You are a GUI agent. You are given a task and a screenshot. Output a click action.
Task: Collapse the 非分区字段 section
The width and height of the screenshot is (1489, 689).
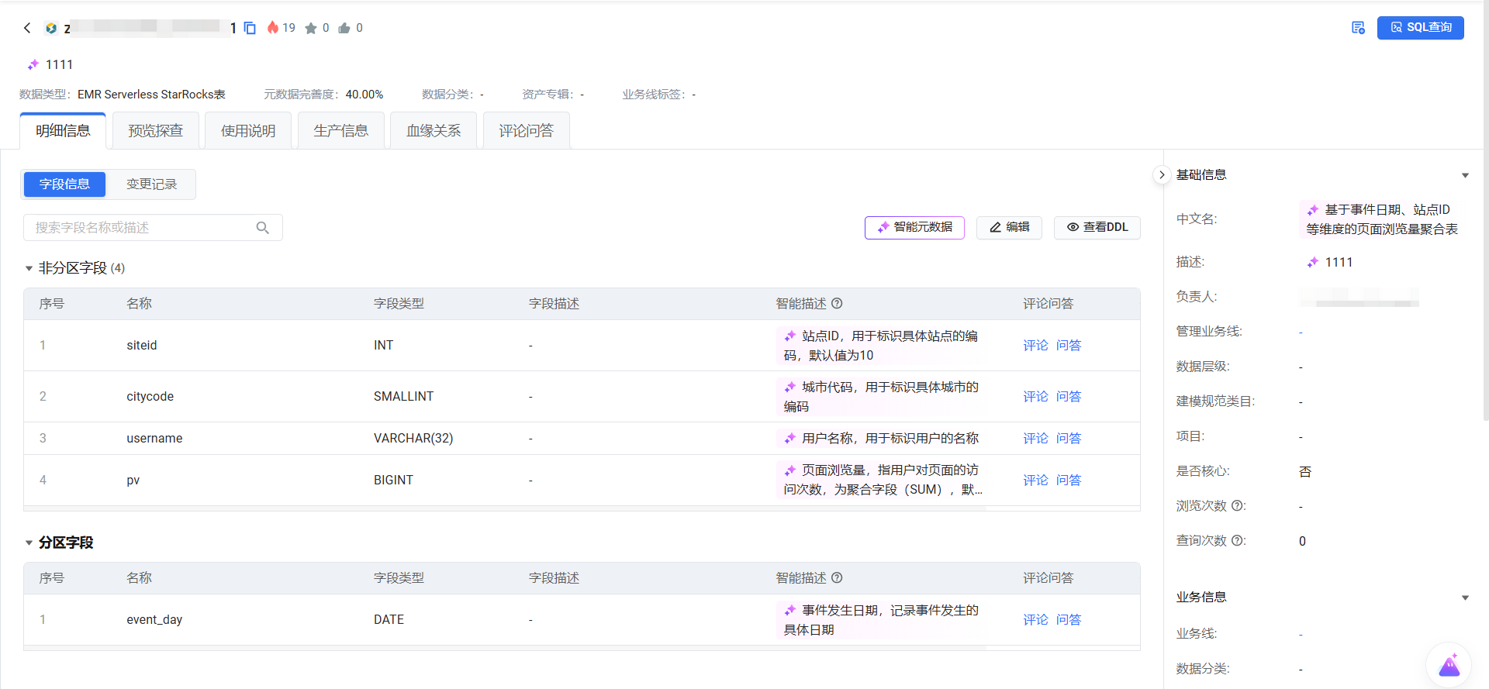pos(29,268)
